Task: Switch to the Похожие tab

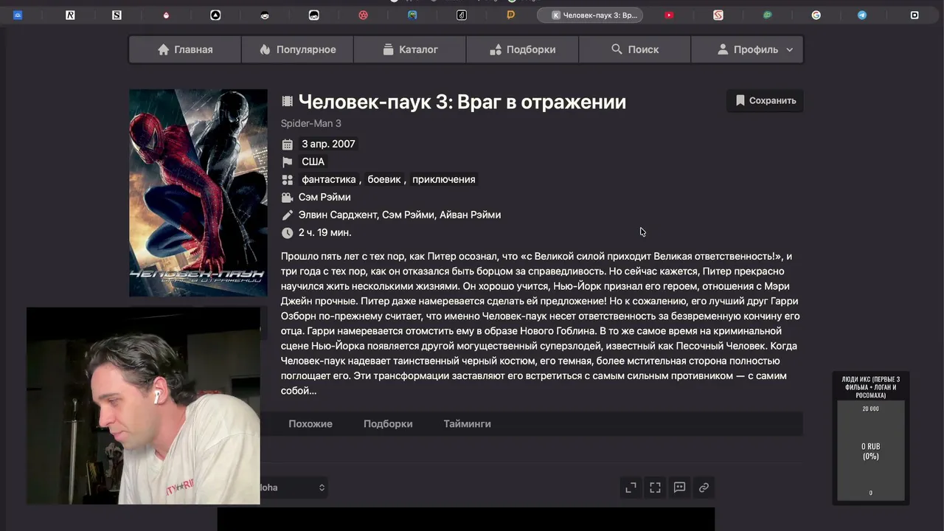Action: point(310,424)
